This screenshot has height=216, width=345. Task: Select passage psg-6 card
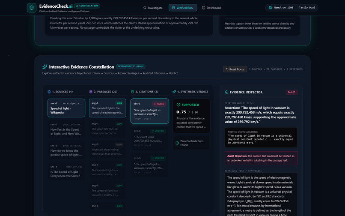point(107,206)
